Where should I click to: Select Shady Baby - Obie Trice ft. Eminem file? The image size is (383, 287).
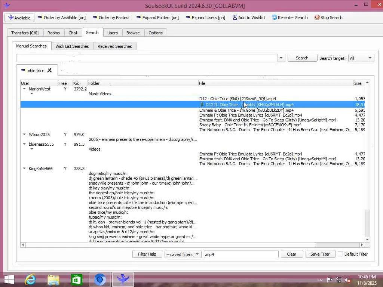click(x=250, y=125)
